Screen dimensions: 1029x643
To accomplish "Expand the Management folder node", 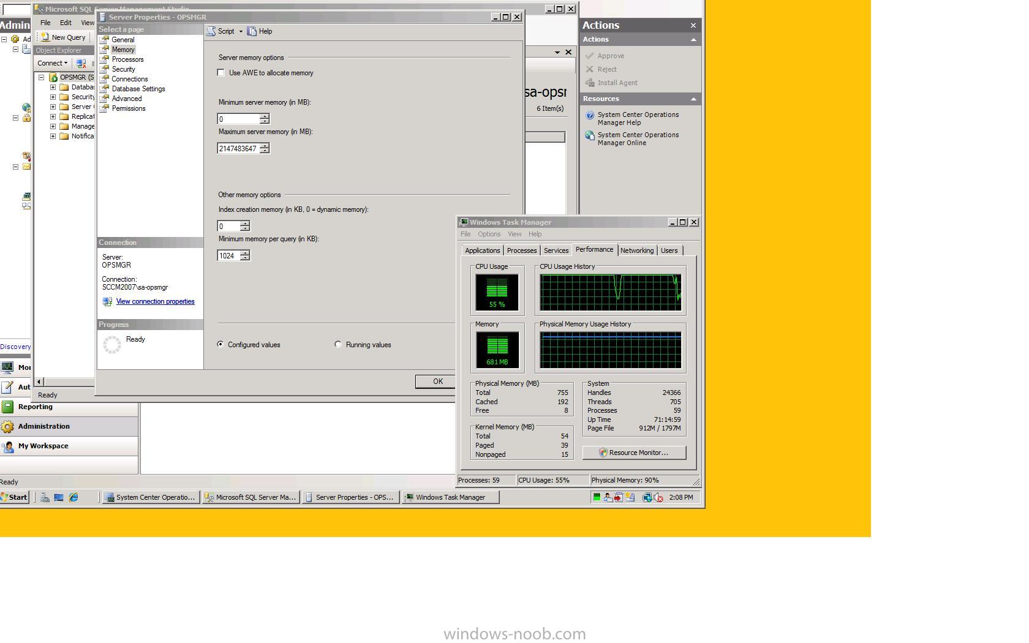I will coord(53,127).
